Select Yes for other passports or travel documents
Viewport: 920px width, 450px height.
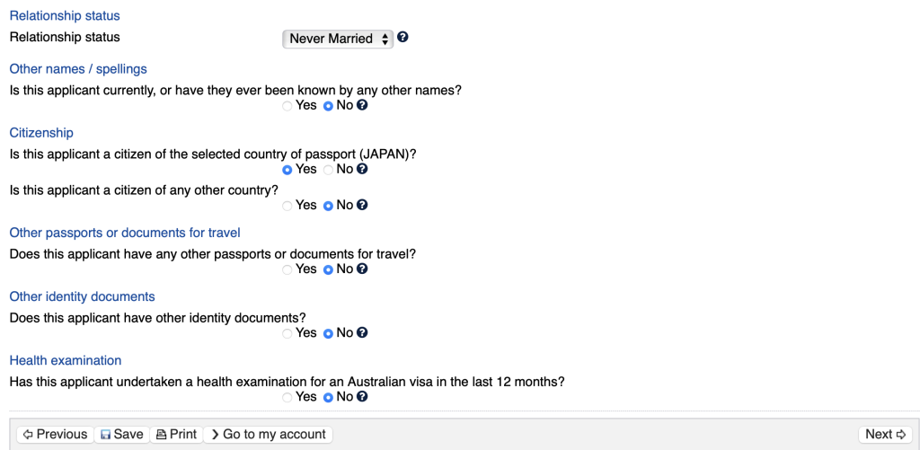click(287, 269)
